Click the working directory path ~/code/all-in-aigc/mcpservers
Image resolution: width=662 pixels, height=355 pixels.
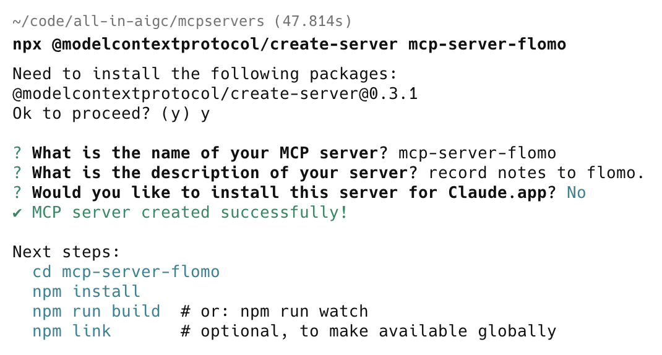(136, 22)
